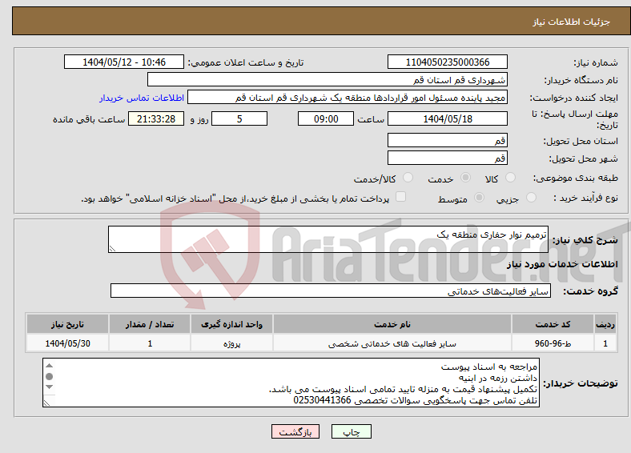The width and height of the screenshot is (631, 453).
Task: Click the بازگشت (back) button
Action: pos(295,431)
